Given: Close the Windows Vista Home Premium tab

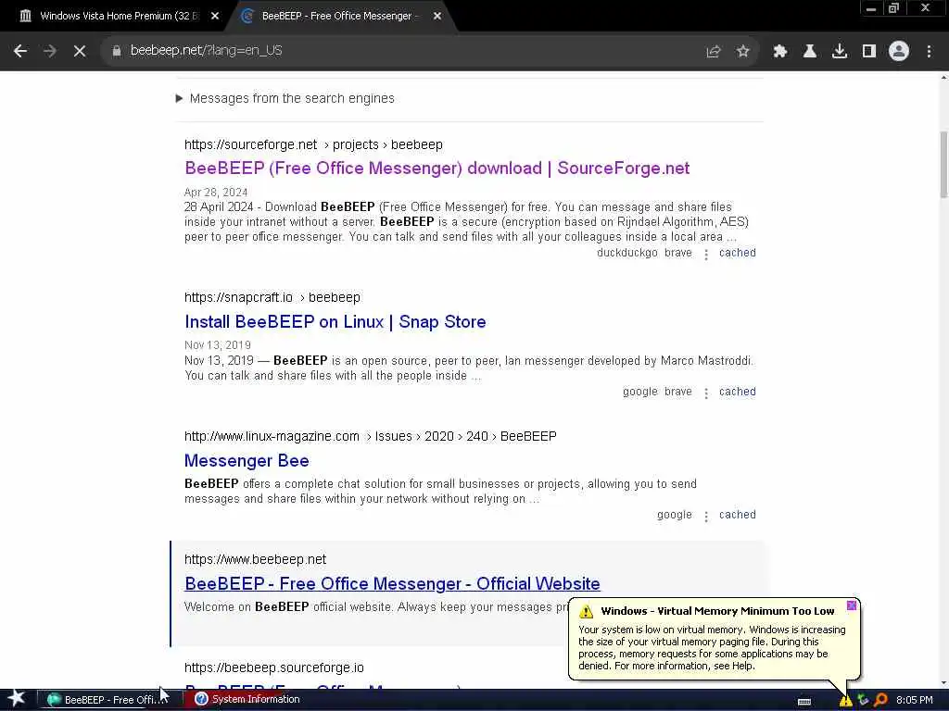Looking at the screenshot, I should 215,17.
